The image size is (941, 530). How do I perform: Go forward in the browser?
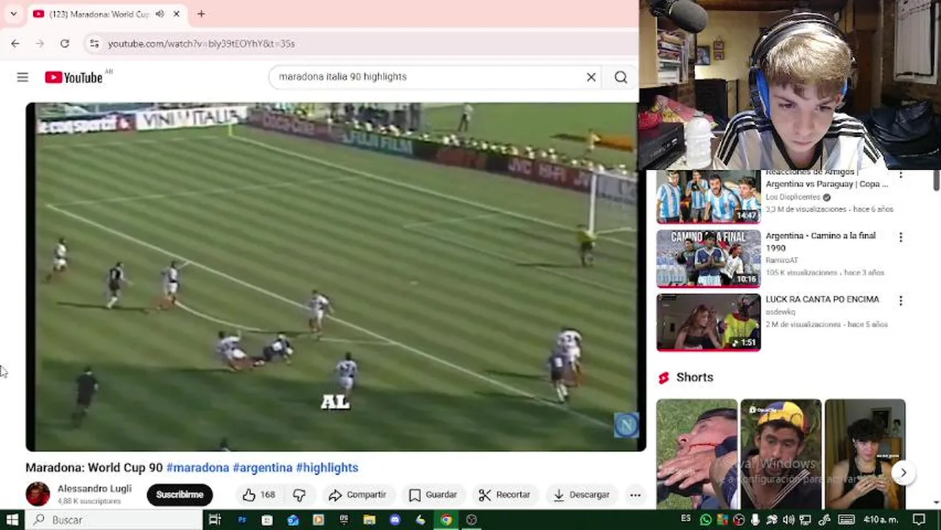tap(40, 43)
